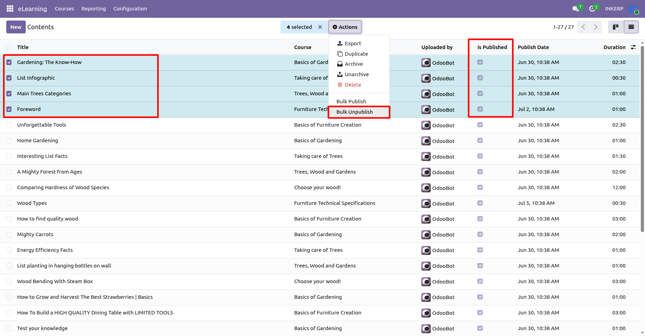Open the activities clock icon with badge 2
Screen dimensions: 645x336
tap(592, 8)
